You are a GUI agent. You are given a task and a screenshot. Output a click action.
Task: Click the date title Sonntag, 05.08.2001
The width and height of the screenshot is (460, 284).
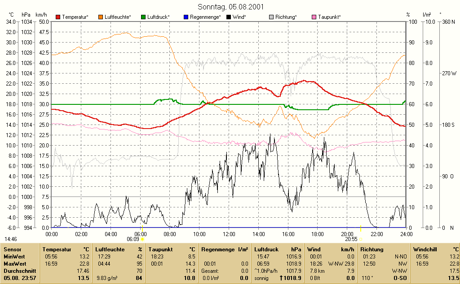pyautogui.click(x=230, y=6)
